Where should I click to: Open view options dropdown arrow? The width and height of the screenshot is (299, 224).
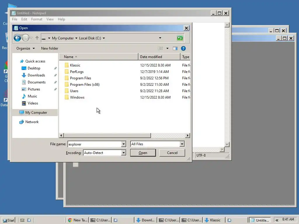167,48
